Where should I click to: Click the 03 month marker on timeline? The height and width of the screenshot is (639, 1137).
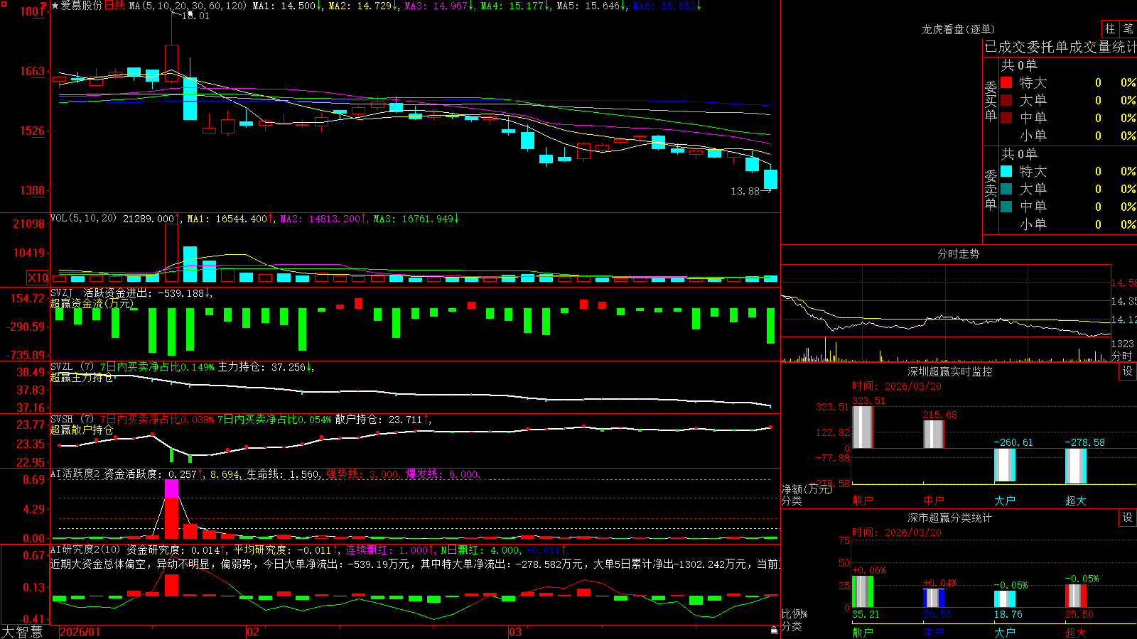515,632
